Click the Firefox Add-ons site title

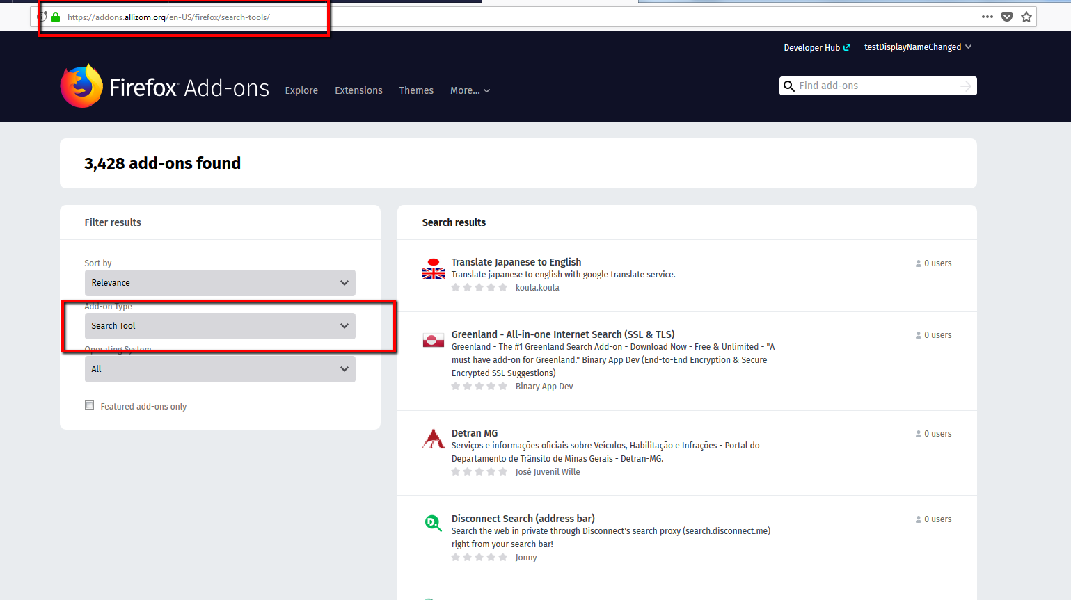(189, 88)
